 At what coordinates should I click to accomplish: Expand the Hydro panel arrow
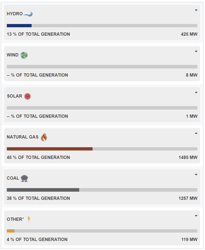click(196, 10)
